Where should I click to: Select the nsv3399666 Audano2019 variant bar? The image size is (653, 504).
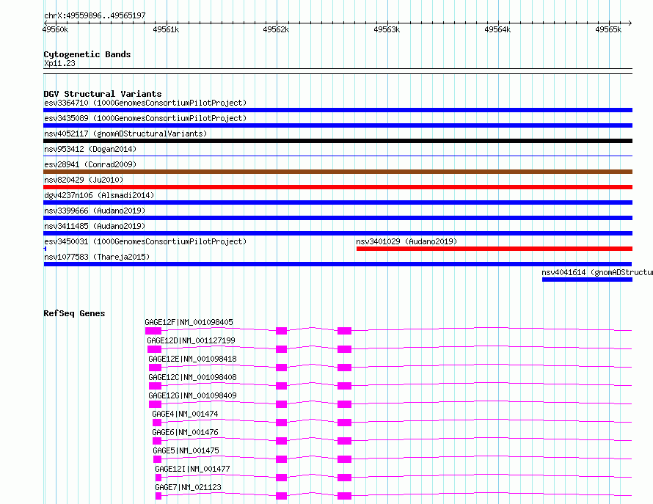coord(338,218)
